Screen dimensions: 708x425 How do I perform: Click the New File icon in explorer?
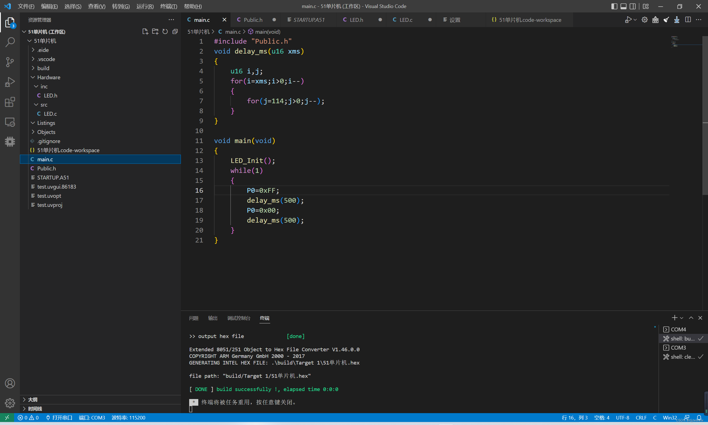click(145, 31)
